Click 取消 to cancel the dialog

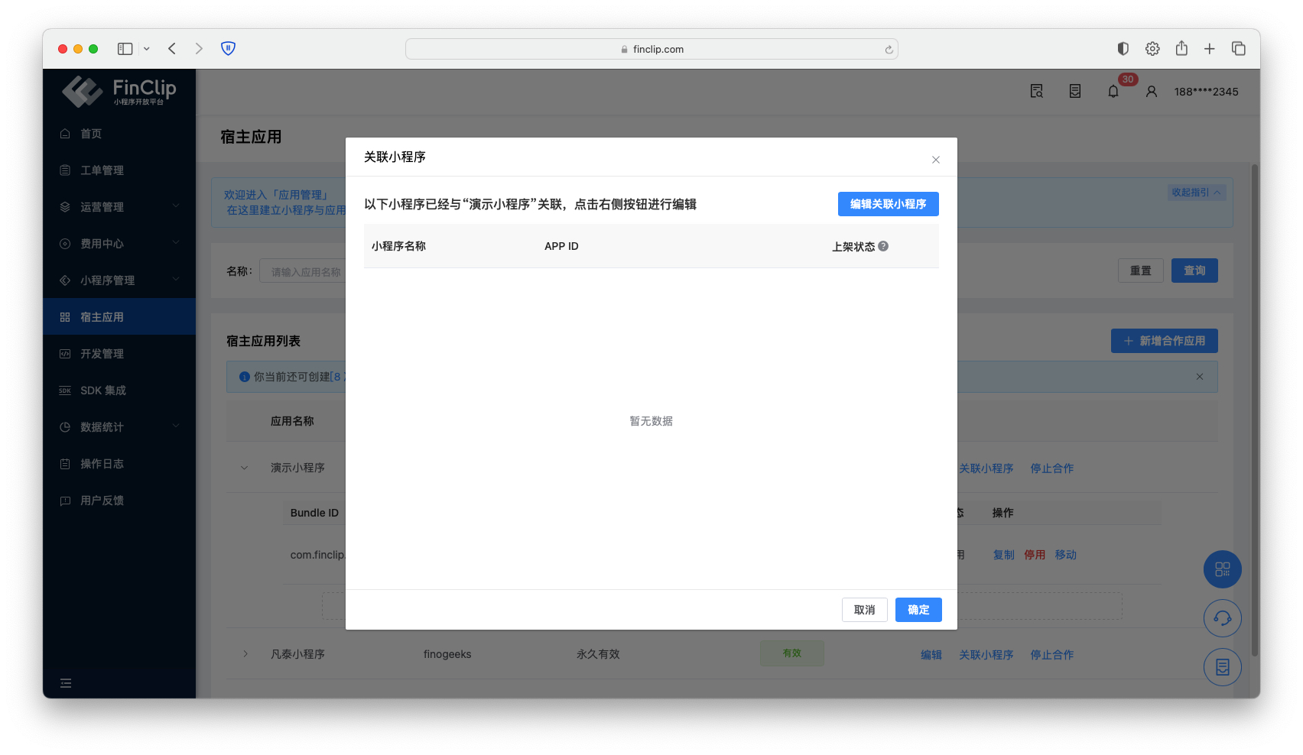(x=864, y=610)
